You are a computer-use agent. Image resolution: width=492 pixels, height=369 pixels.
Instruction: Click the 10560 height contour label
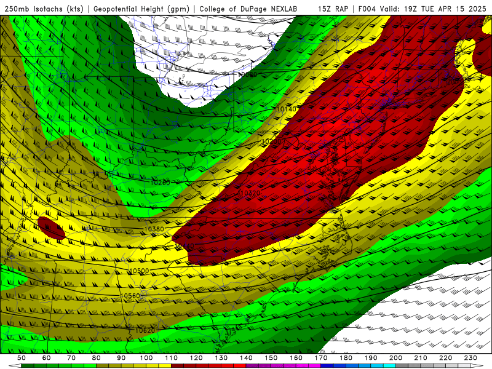130,296
